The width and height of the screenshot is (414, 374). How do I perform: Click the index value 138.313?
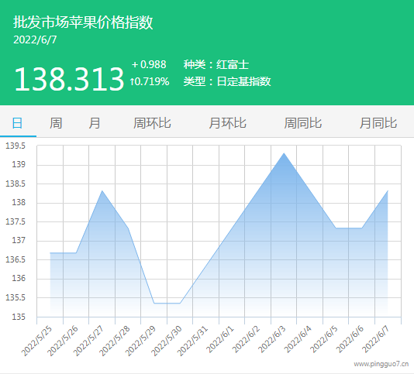coord(69,79)
